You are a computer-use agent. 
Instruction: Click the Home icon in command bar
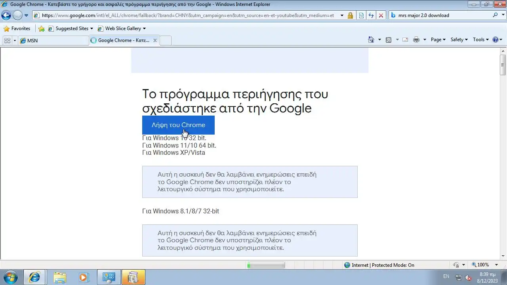[371, 40]
